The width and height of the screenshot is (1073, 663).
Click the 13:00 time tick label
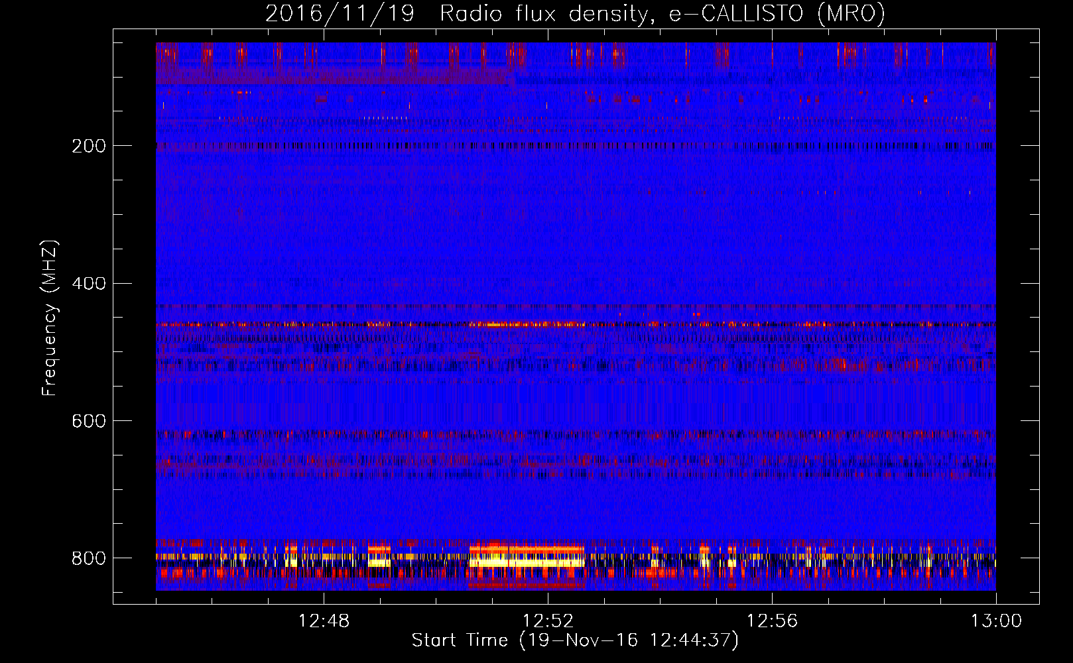pyautogui.click(x=996, y=621)
